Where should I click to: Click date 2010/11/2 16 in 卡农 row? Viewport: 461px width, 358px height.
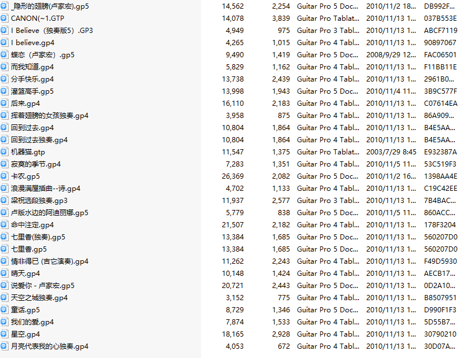point(391,176)
